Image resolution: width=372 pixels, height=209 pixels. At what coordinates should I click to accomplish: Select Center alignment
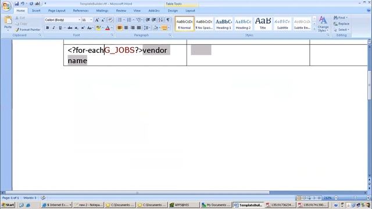click(x=126, y=28)
